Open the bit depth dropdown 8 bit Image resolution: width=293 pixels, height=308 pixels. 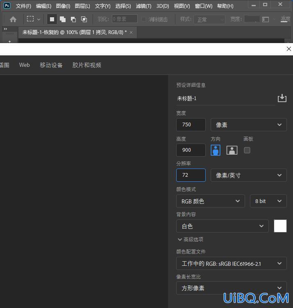coord(268,201)
